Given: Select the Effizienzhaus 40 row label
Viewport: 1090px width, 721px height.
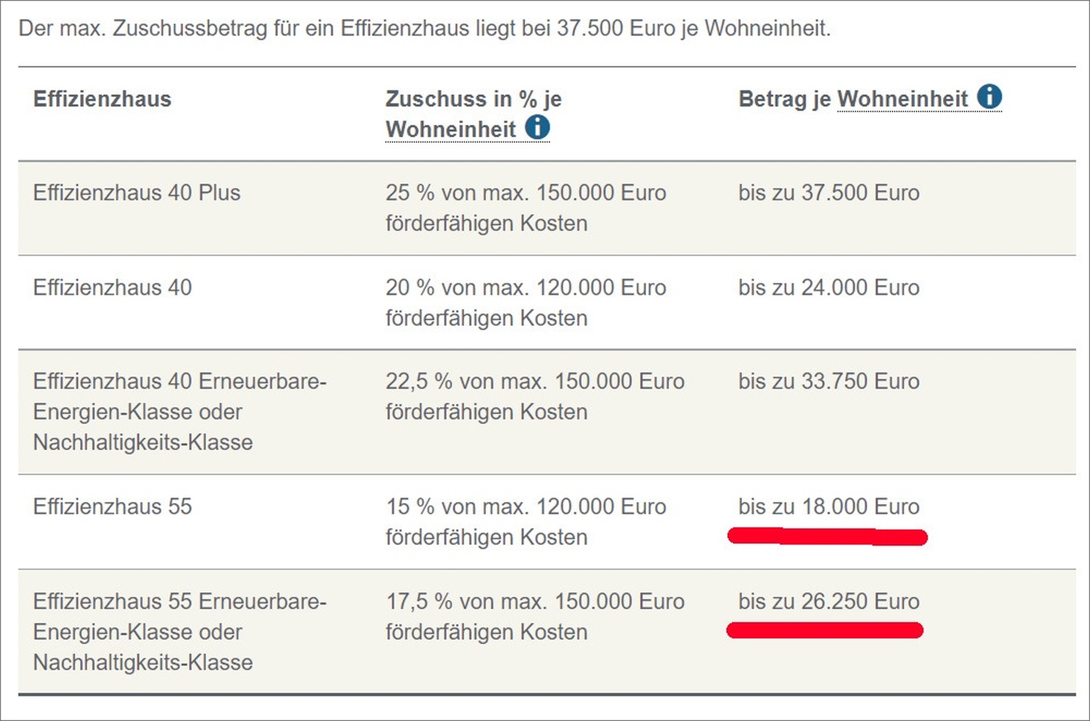Looking at the screenshot, I should click(x=112, y=287).
